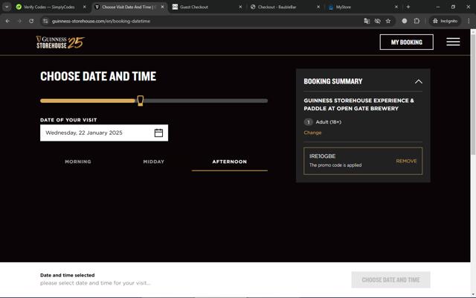476x298 pixels.
Task: Select the Afternoon time slot tab
Action: (x=230, y=162)
